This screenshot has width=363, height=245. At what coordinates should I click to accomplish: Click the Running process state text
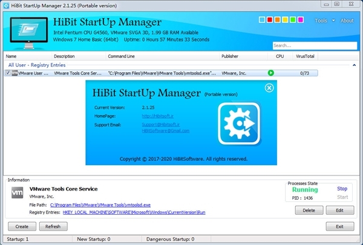point(305,190)
